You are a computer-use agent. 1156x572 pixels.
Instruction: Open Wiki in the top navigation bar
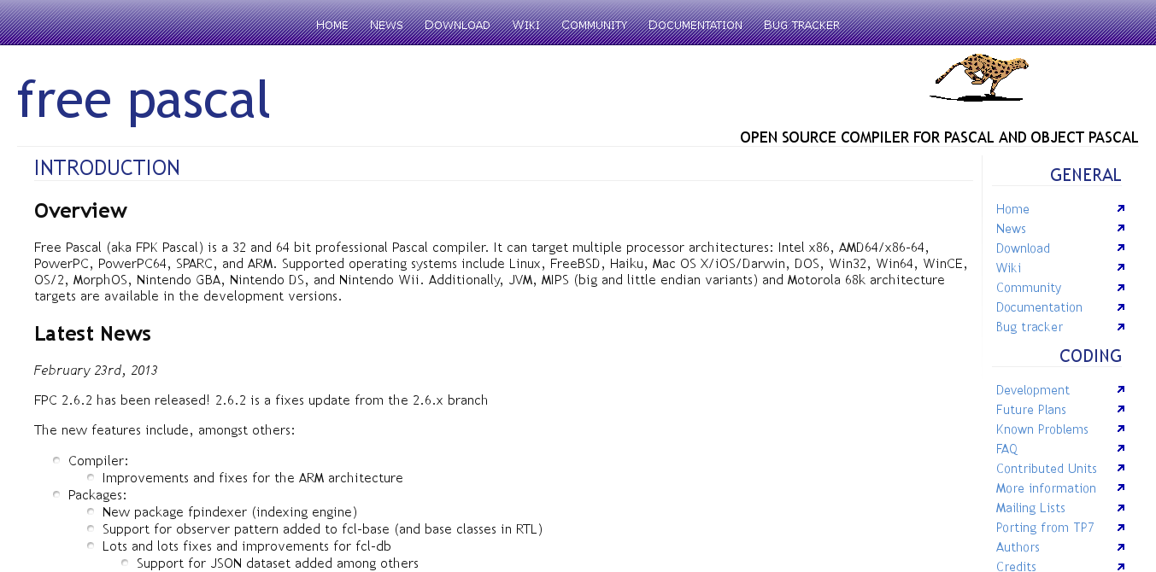pos(525,26)
